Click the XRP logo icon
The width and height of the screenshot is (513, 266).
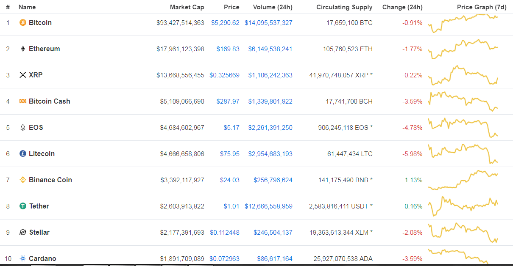point(23,75)
